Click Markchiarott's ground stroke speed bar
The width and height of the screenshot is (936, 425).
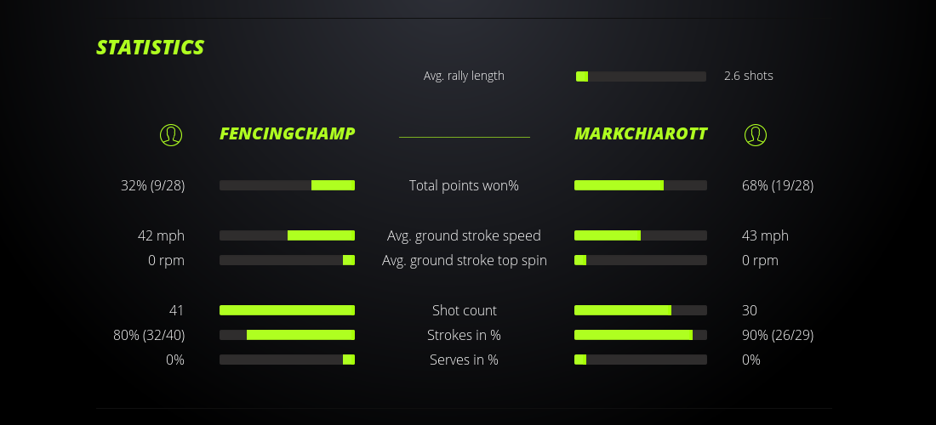640,235
